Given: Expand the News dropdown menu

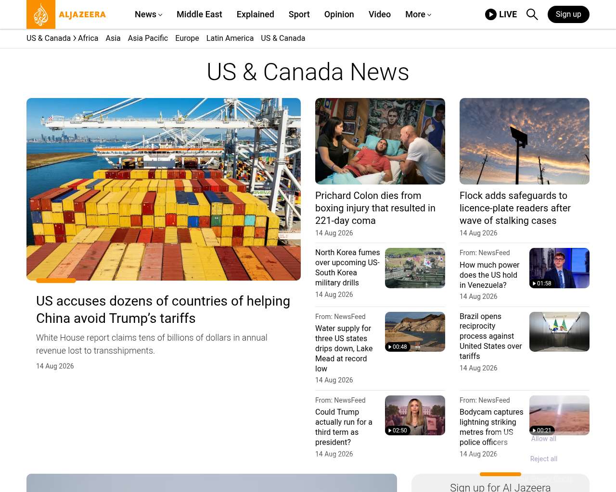Looking at the screenshot, I should (148, 14).
